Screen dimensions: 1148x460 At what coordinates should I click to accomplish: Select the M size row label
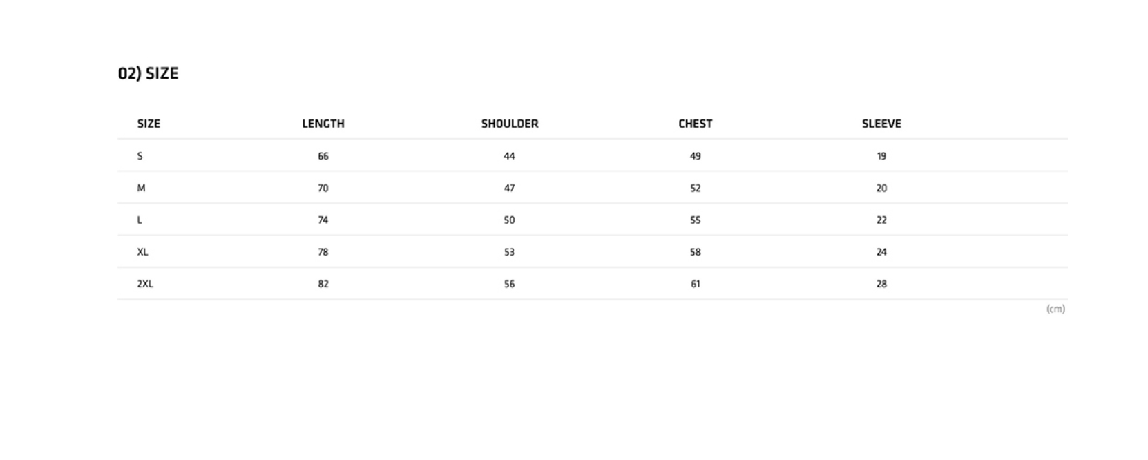point(141,188)
